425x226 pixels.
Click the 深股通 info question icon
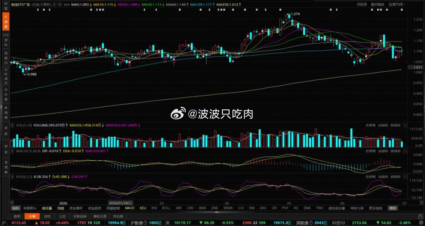pos(311,223)
